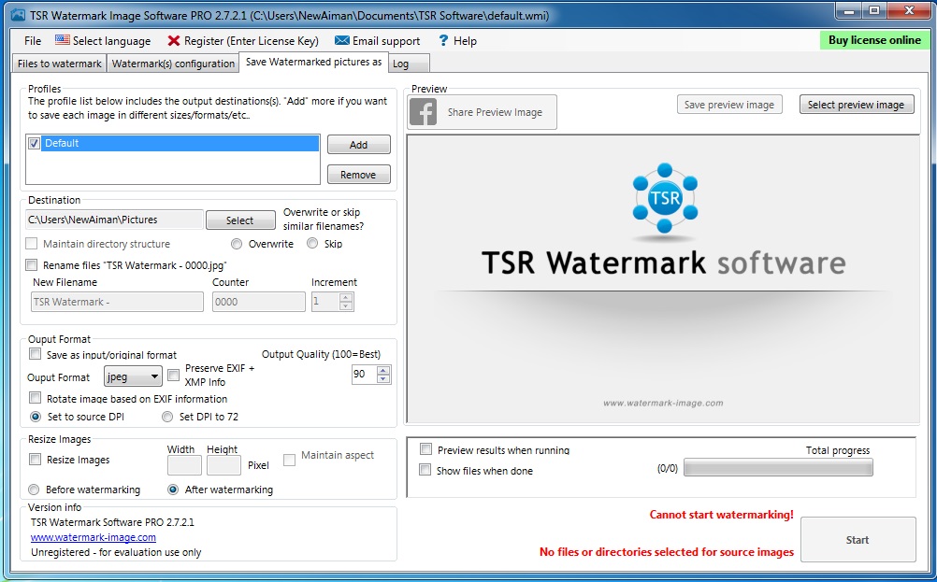
Task: Click the Start button
Action: tap(858, 540)
